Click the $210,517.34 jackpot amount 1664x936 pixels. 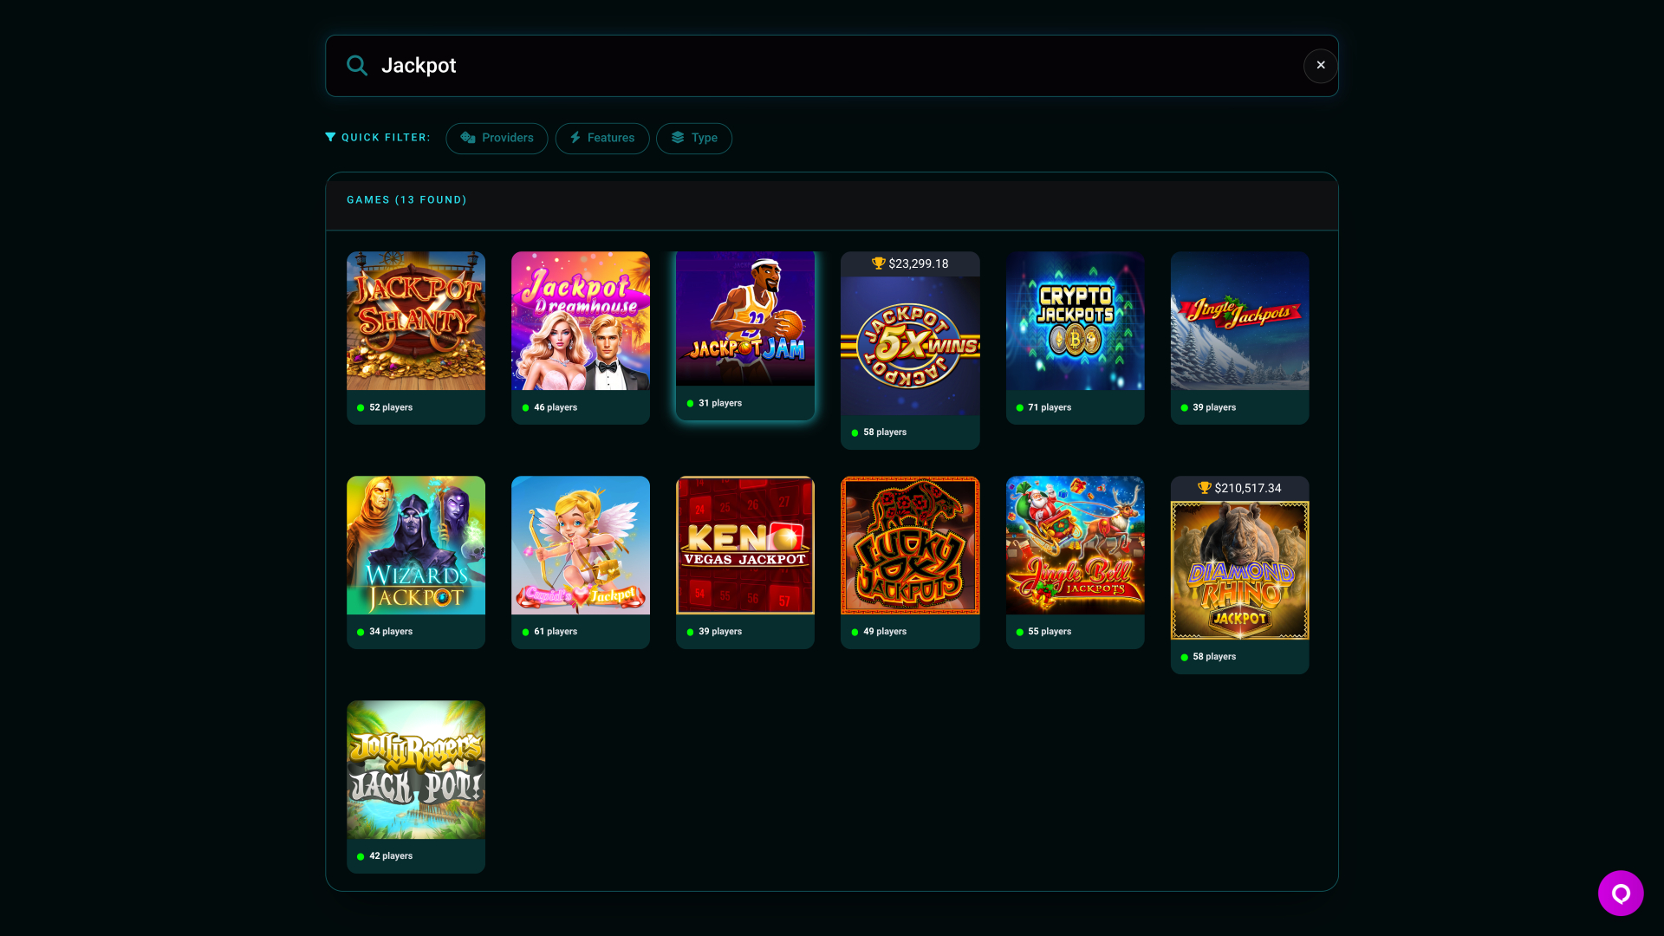point(1248,488)
